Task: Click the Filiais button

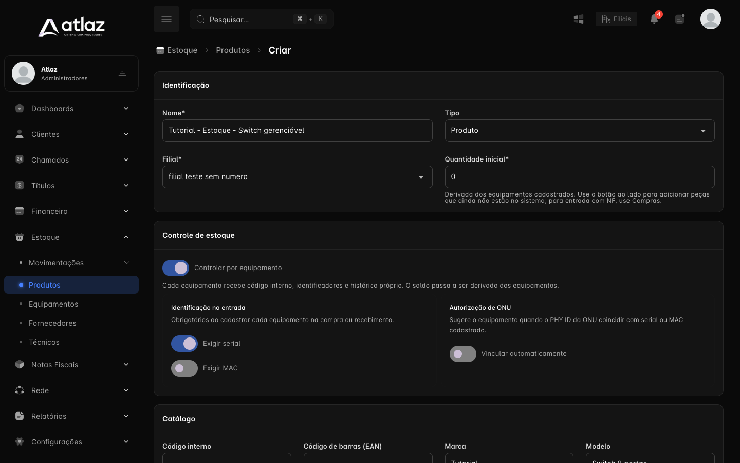Action: click(616, 19)
